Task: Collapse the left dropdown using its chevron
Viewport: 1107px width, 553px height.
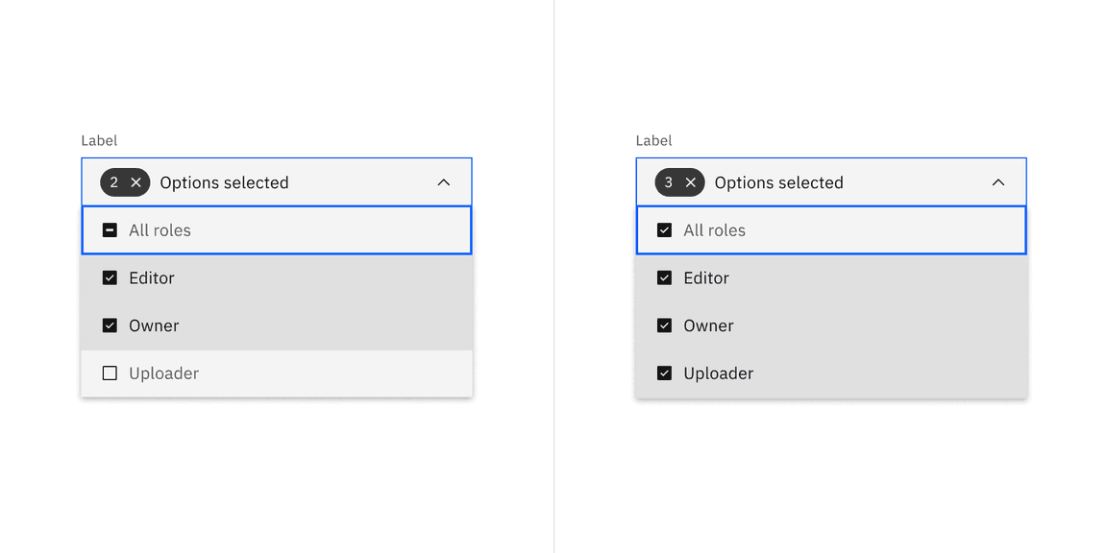Action: coord(444,181)
